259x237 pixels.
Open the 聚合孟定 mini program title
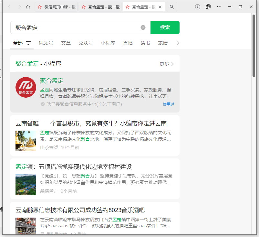(x=52, y=81)
